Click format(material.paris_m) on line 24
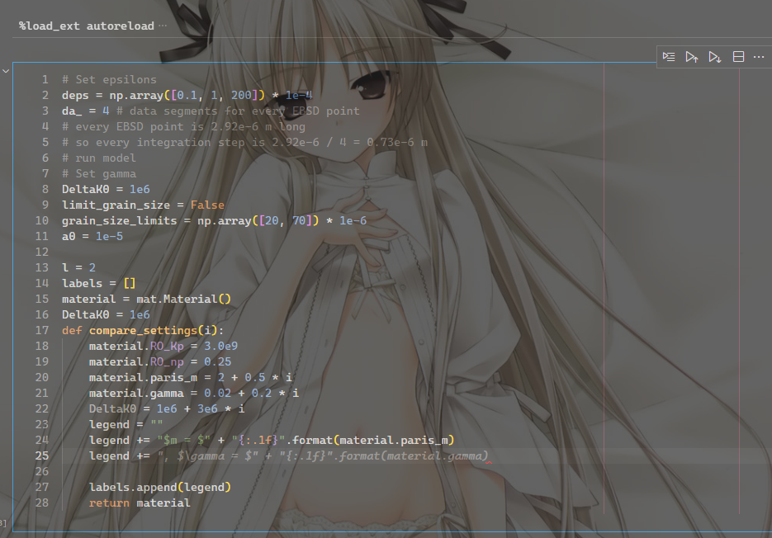This screenshot has width=772, height=538. [373, 440]
